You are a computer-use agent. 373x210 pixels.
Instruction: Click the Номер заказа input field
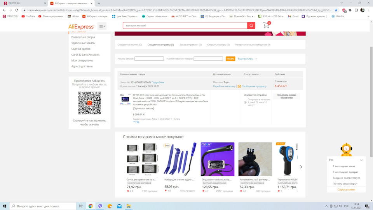pos(149,59)
